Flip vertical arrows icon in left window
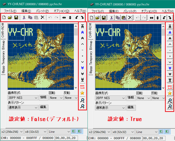175x141 pixels. click(x=70, y=17)
